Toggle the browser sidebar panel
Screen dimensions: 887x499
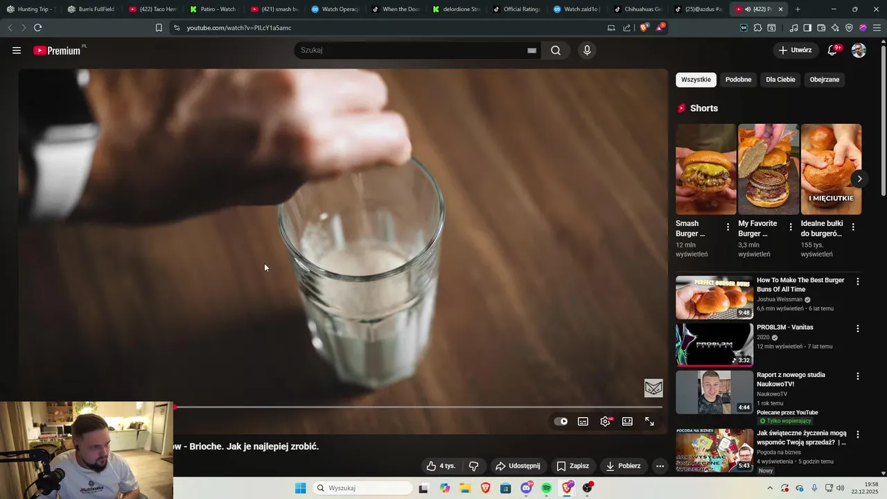(807, 28)
